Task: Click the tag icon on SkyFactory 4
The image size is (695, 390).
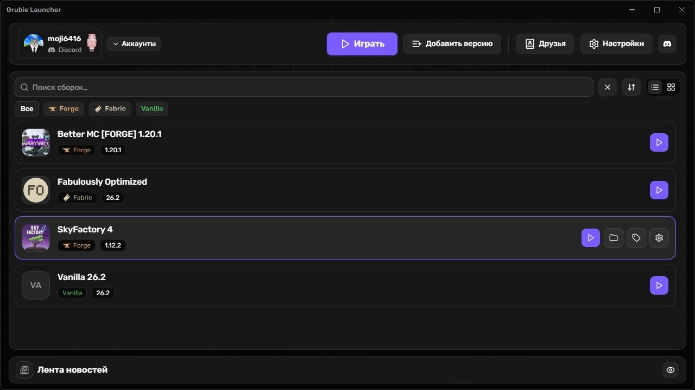Action: click(636, 238)
